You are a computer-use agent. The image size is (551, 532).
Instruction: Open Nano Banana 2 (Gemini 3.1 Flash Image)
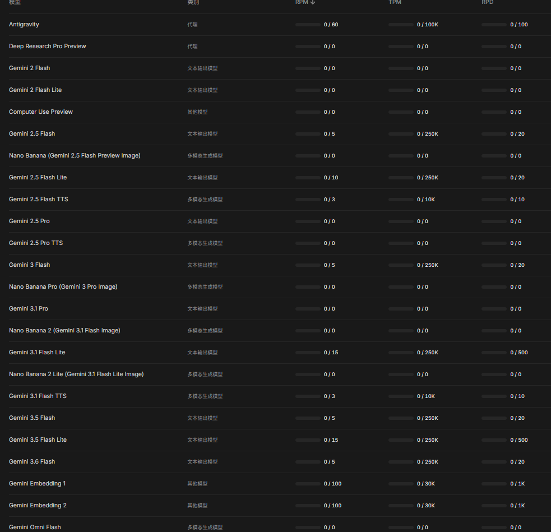tap(64, 330)
